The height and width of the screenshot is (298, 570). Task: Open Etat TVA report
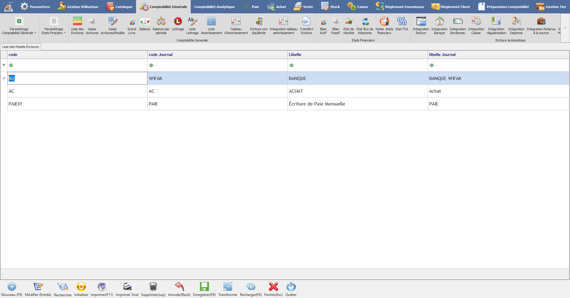[402, 24]
